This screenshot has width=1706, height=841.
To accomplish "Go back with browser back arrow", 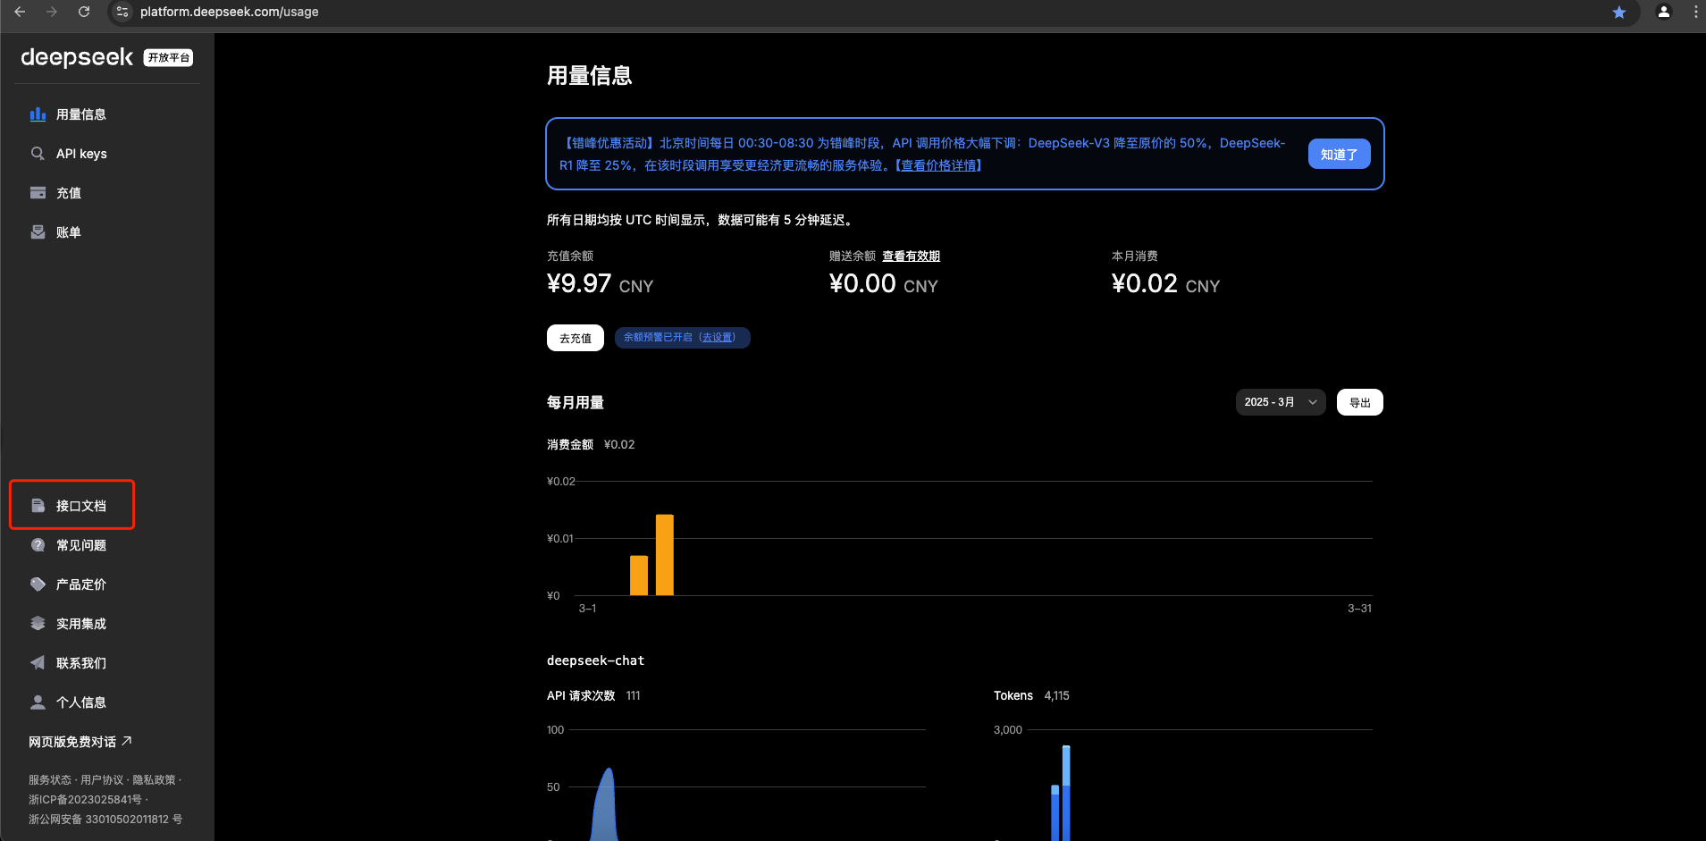I will [x=20, y=12].
